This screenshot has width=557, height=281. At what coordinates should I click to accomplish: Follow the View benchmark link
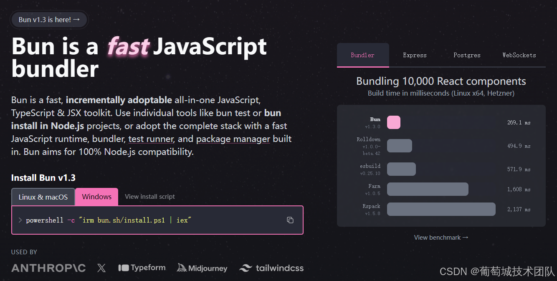coord(441,237)
